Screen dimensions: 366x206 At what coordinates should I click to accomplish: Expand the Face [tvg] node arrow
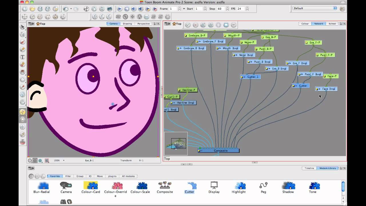(320, 89)
